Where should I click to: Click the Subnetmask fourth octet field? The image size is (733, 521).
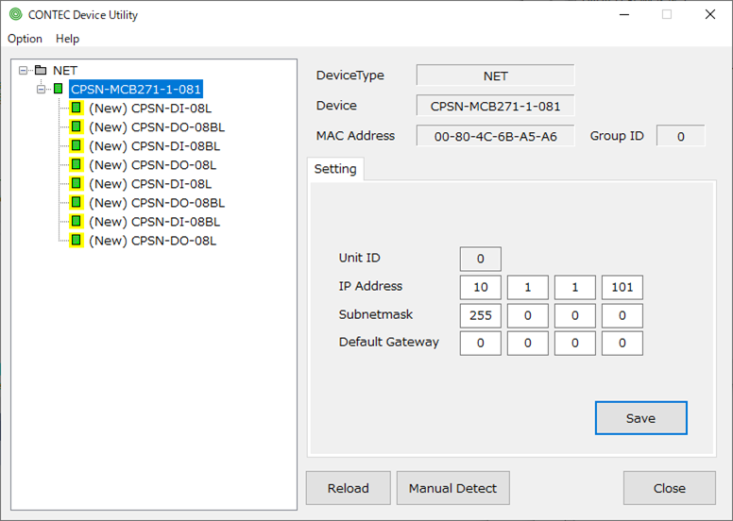(x=622, y=315)
